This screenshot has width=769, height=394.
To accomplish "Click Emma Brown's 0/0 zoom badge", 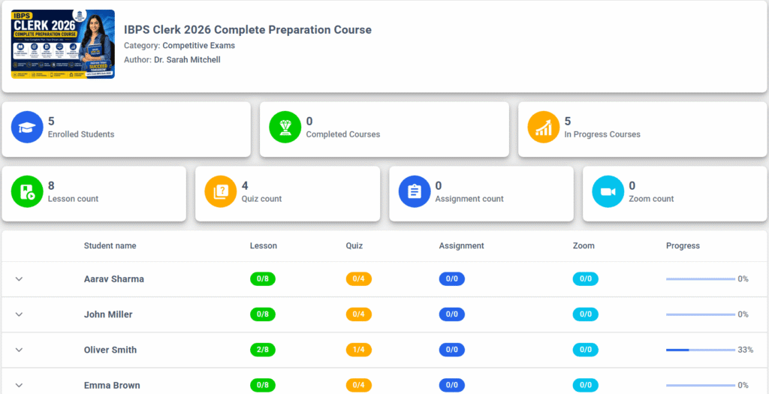I will click(586, 385).
